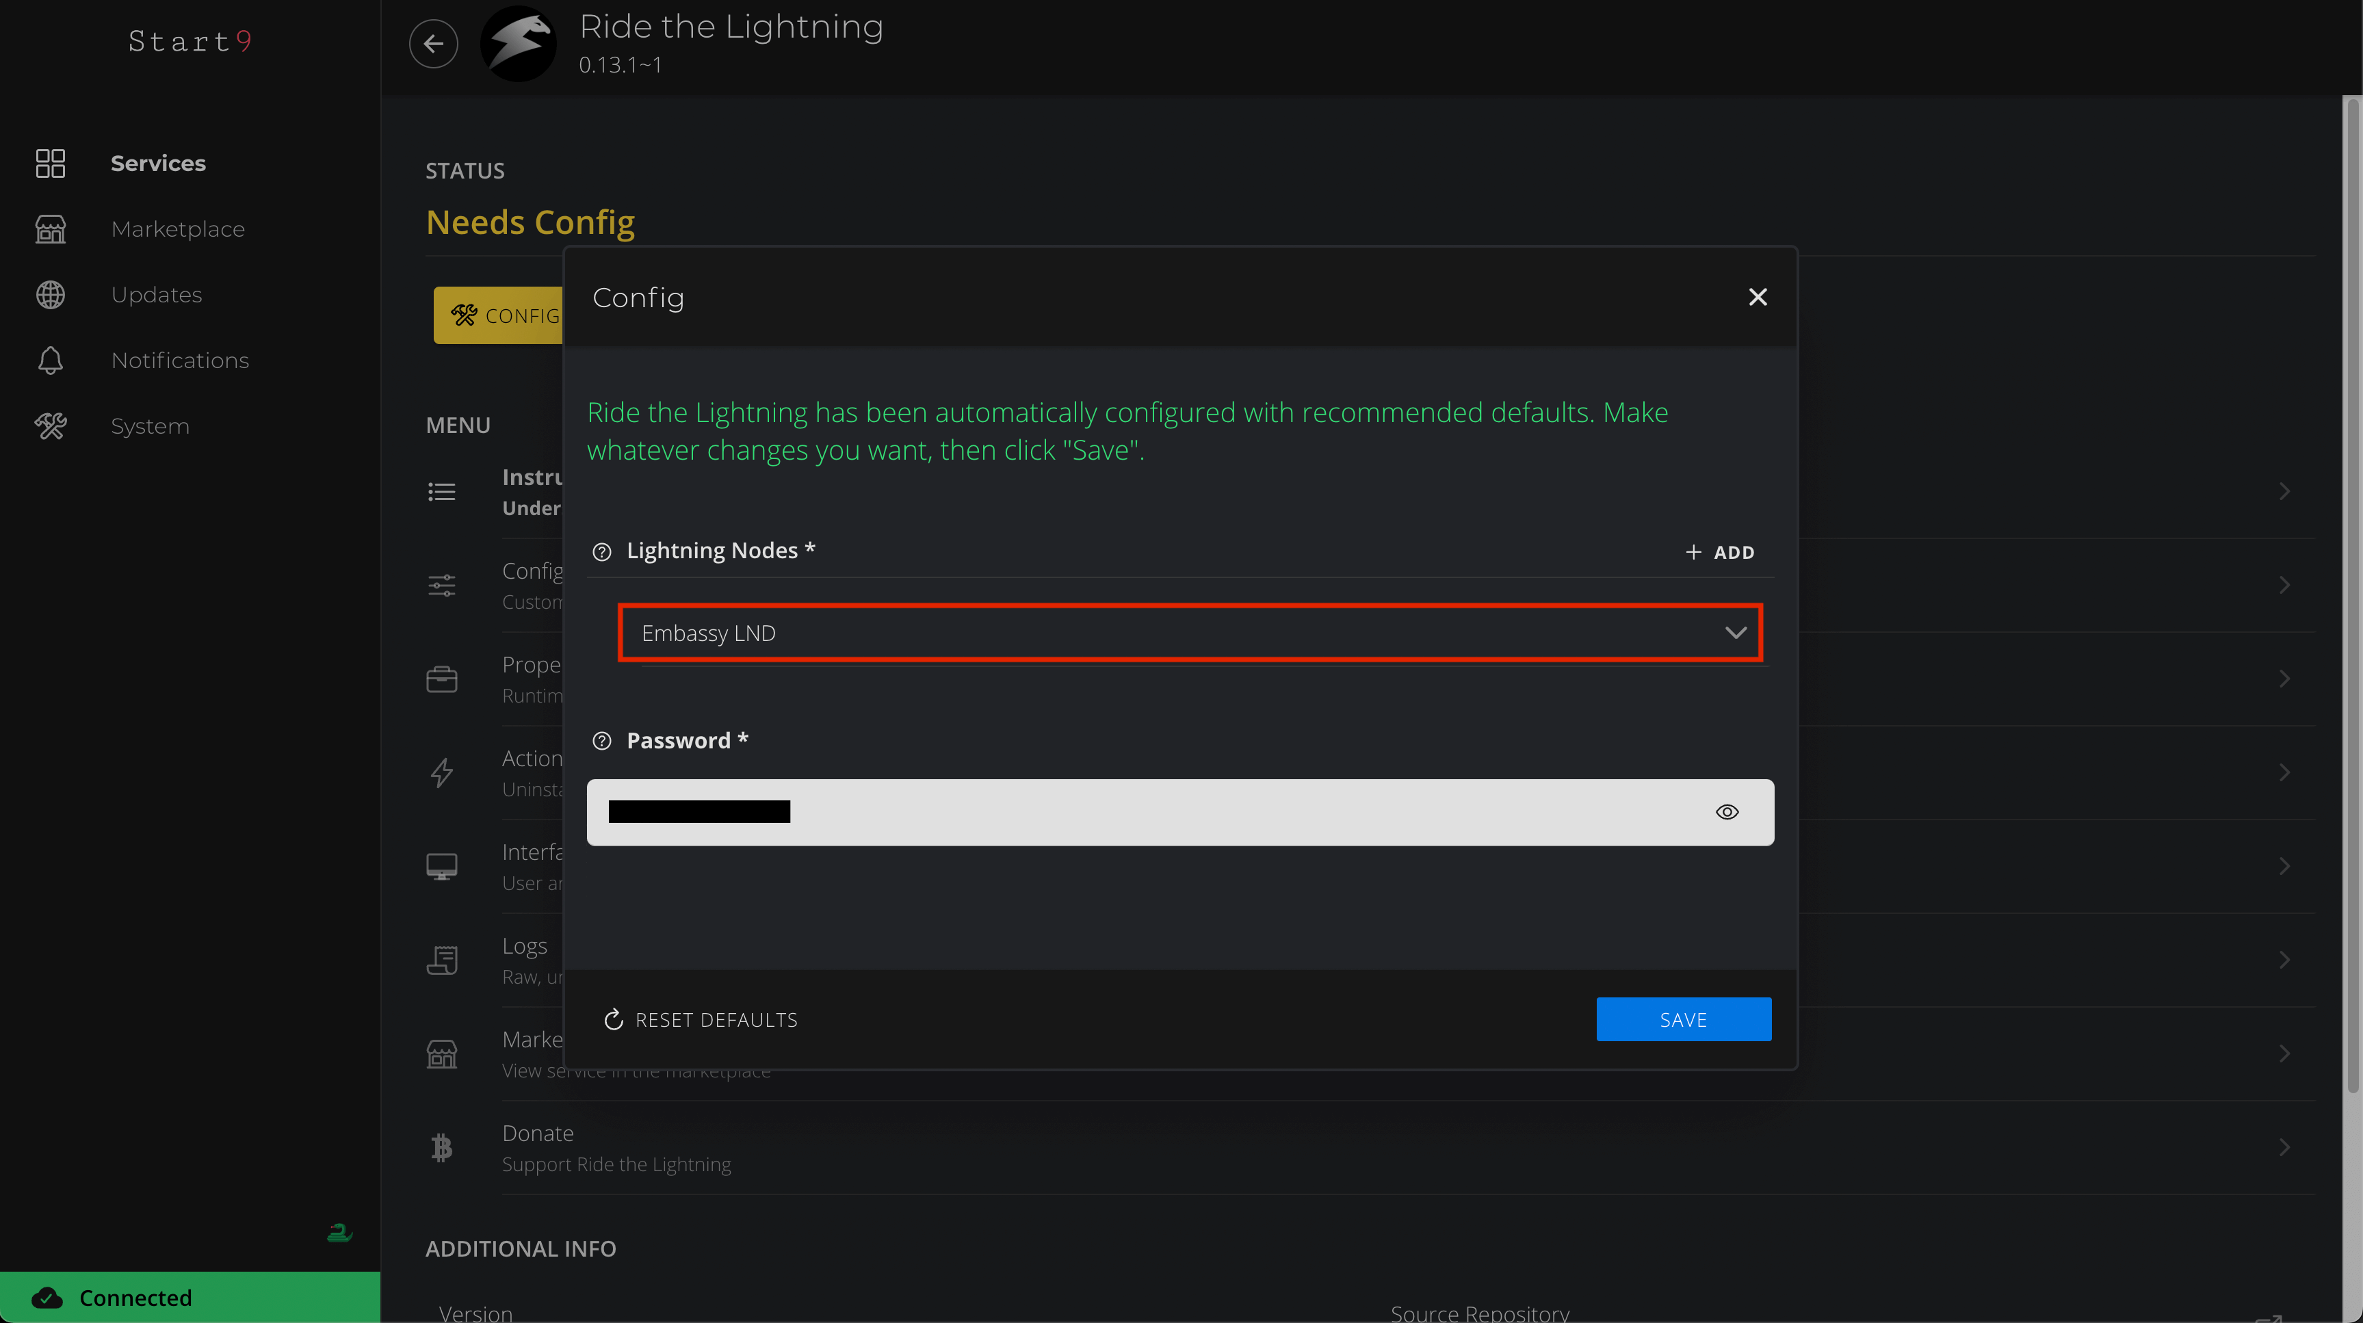
Task: Expand the Embassy LND dropdown
Action: pos(1190,633)
